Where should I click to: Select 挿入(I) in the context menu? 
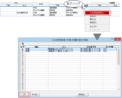[93, 19]
